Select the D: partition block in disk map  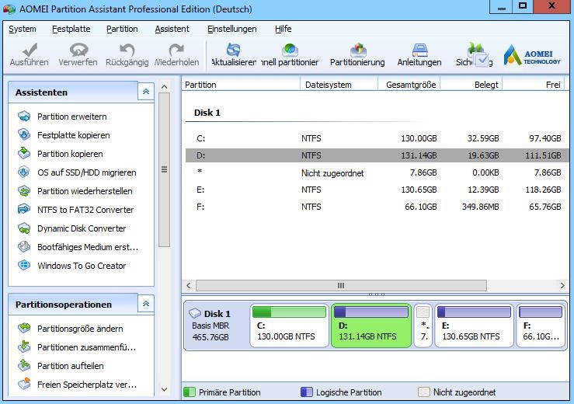[x=370, y=326]
